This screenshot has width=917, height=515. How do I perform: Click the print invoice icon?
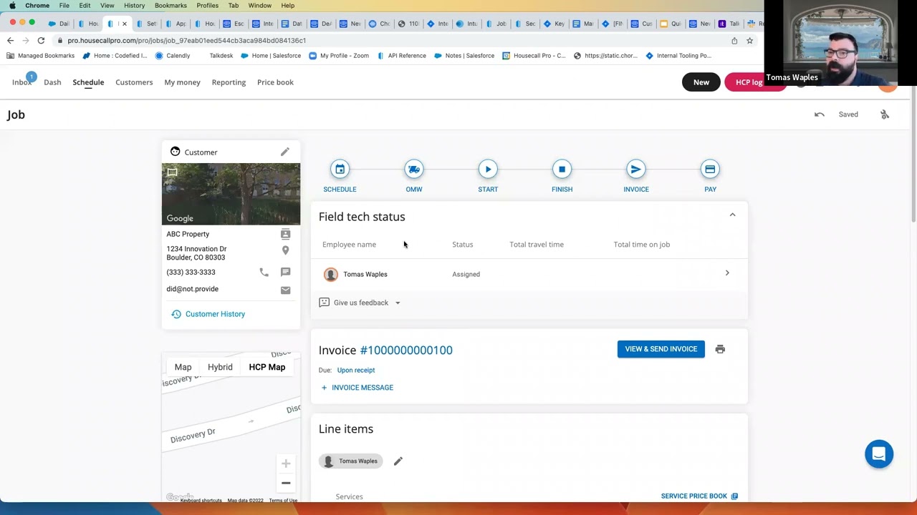pos(720,349)
